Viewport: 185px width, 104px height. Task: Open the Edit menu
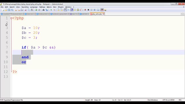click(x=6, y=7)
